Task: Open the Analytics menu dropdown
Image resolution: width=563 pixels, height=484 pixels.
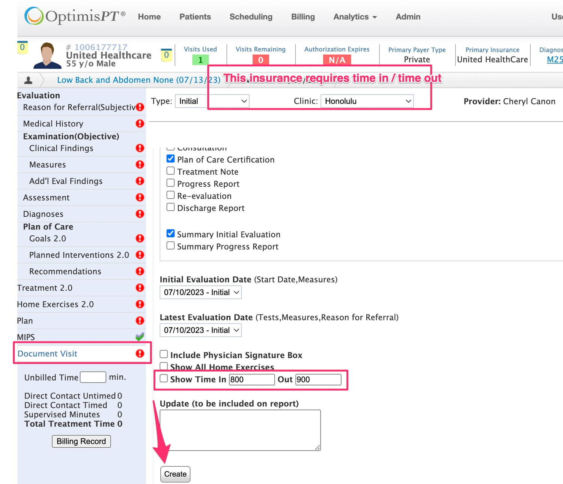Action: click(355, 17)
